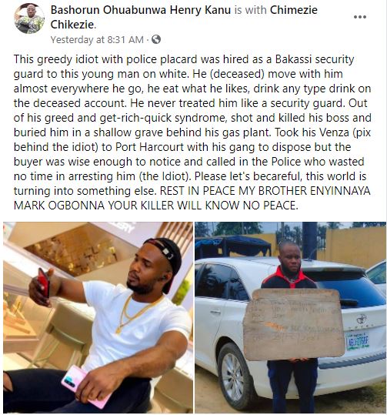Open the three-dot post options menu
Screen dimensions: 387x415
360,17
